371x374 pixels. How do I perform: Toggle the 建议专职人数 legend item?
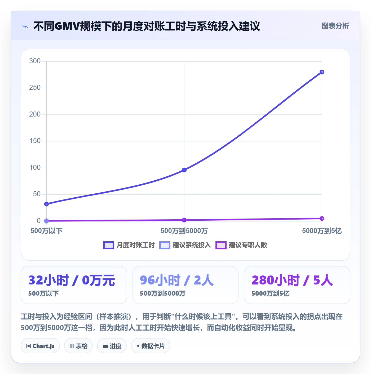pyautogui.click(x=241, y=245)
